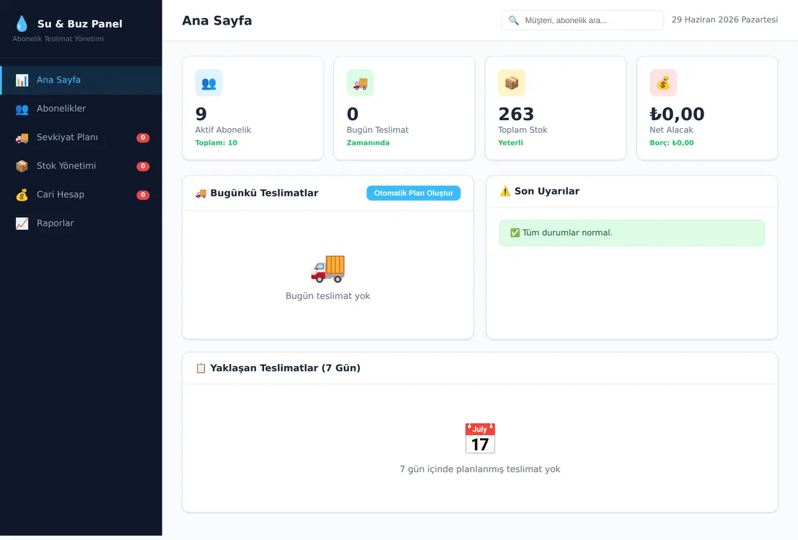The height and width of the screenshot is (540, 798).
Task: Click the 'Su & Buz Panel' title
Action: (80, 24)
